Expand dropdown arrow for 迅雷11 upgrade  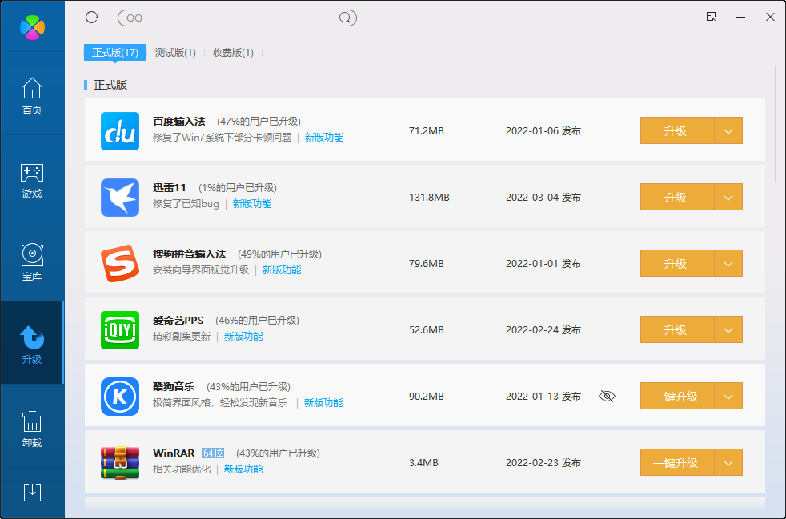pyautogui.click(x=728, y=197)
